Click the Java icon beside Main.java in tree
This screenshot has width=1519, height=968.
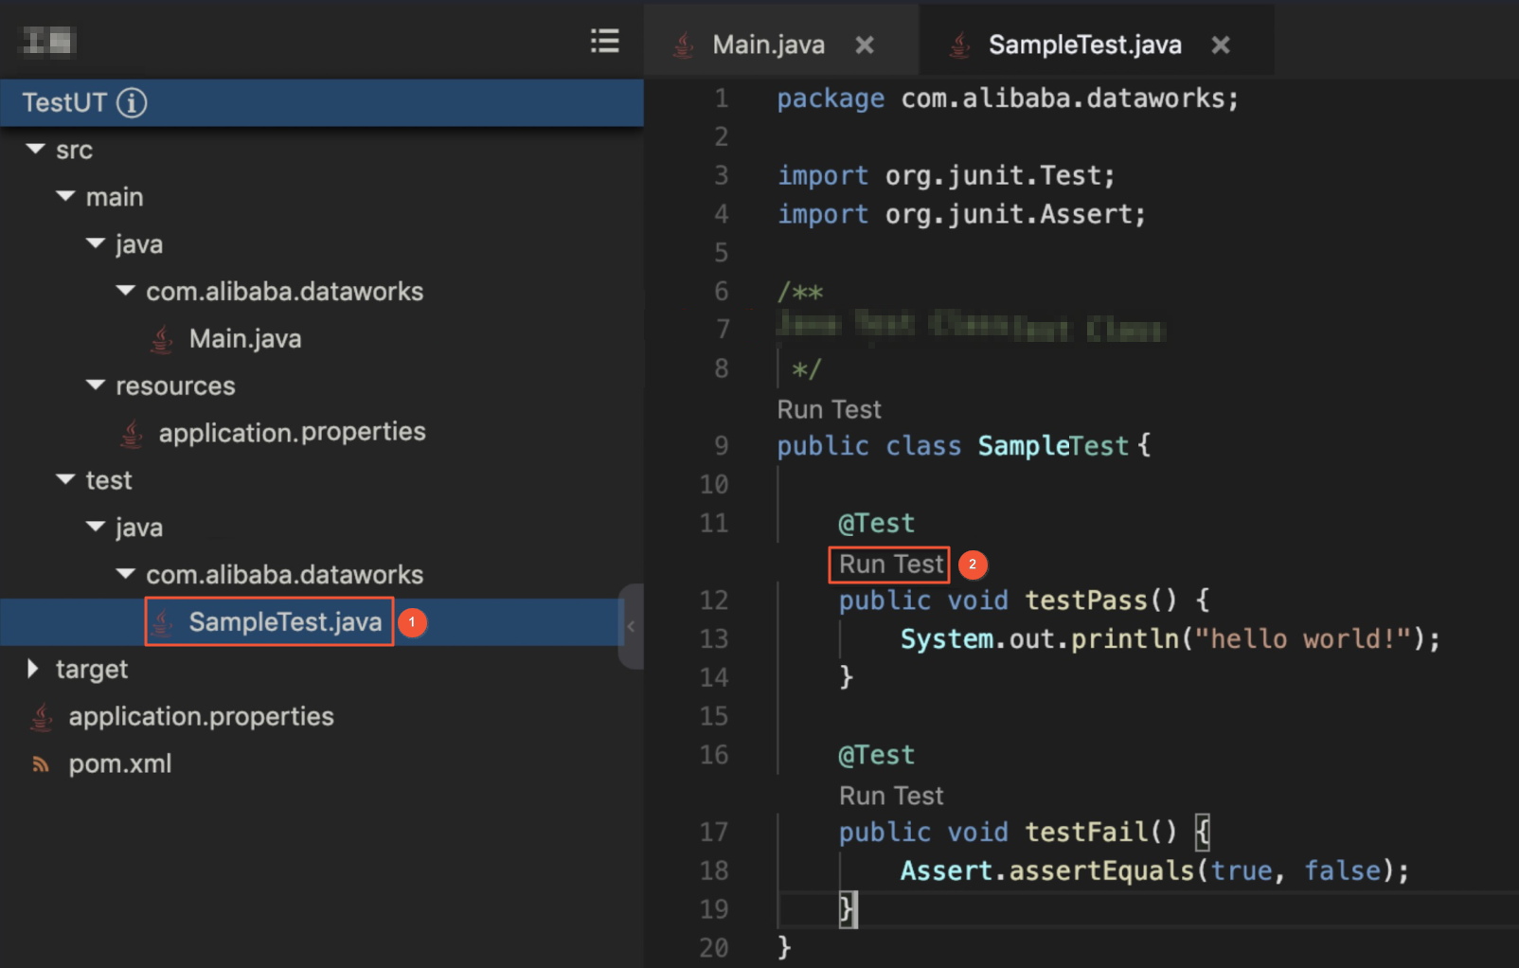point(162,339)
